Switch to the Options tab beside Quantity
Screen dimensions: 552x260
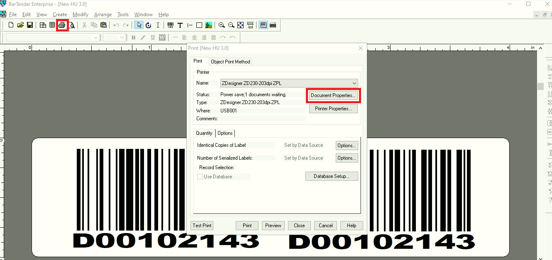[x=225, y=133]
